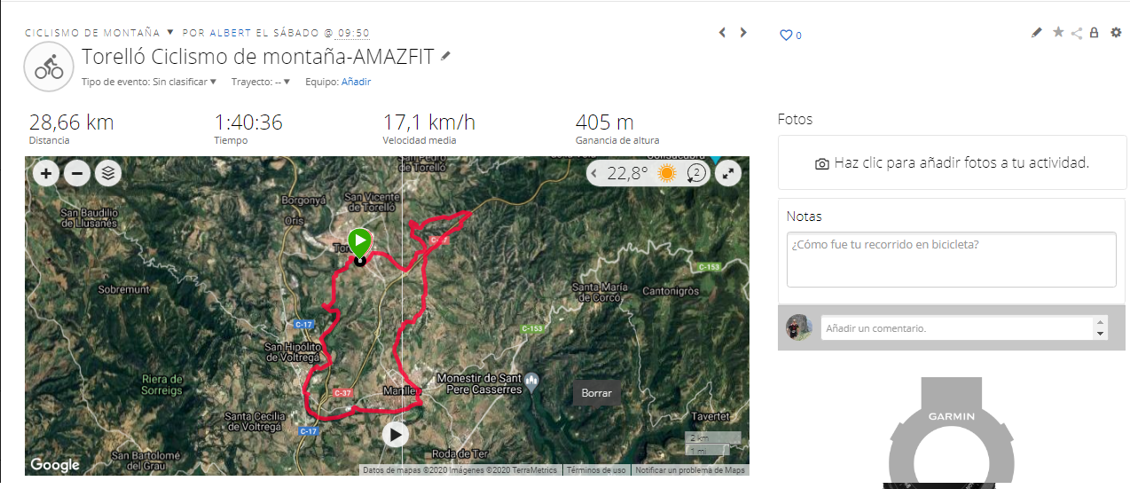Share the activity
The height and width of the screenshot is (489, 1130).
point(1076,33)
